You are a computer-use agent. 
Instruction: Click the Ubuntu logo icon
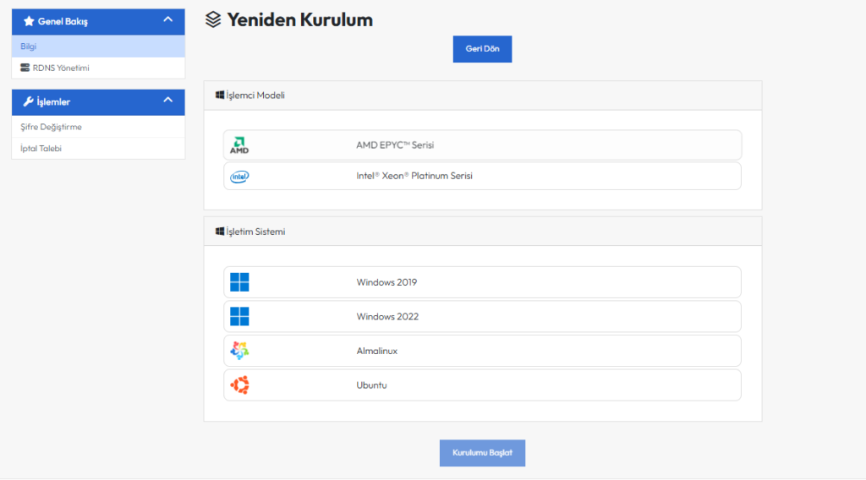pyautogui.click(x=239, y=385)
